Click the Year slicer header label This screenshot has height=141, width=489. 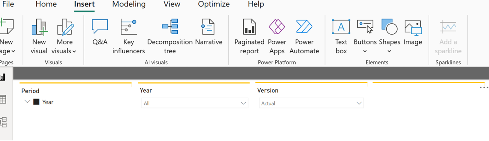146,91
